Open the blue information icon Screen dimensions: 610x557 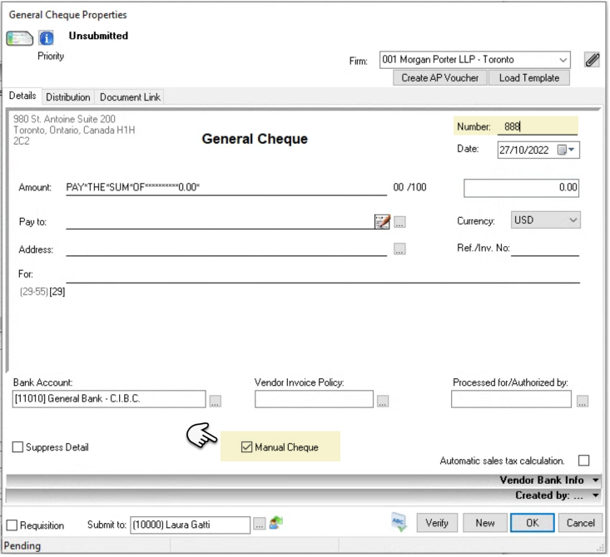tap(47, 38)
